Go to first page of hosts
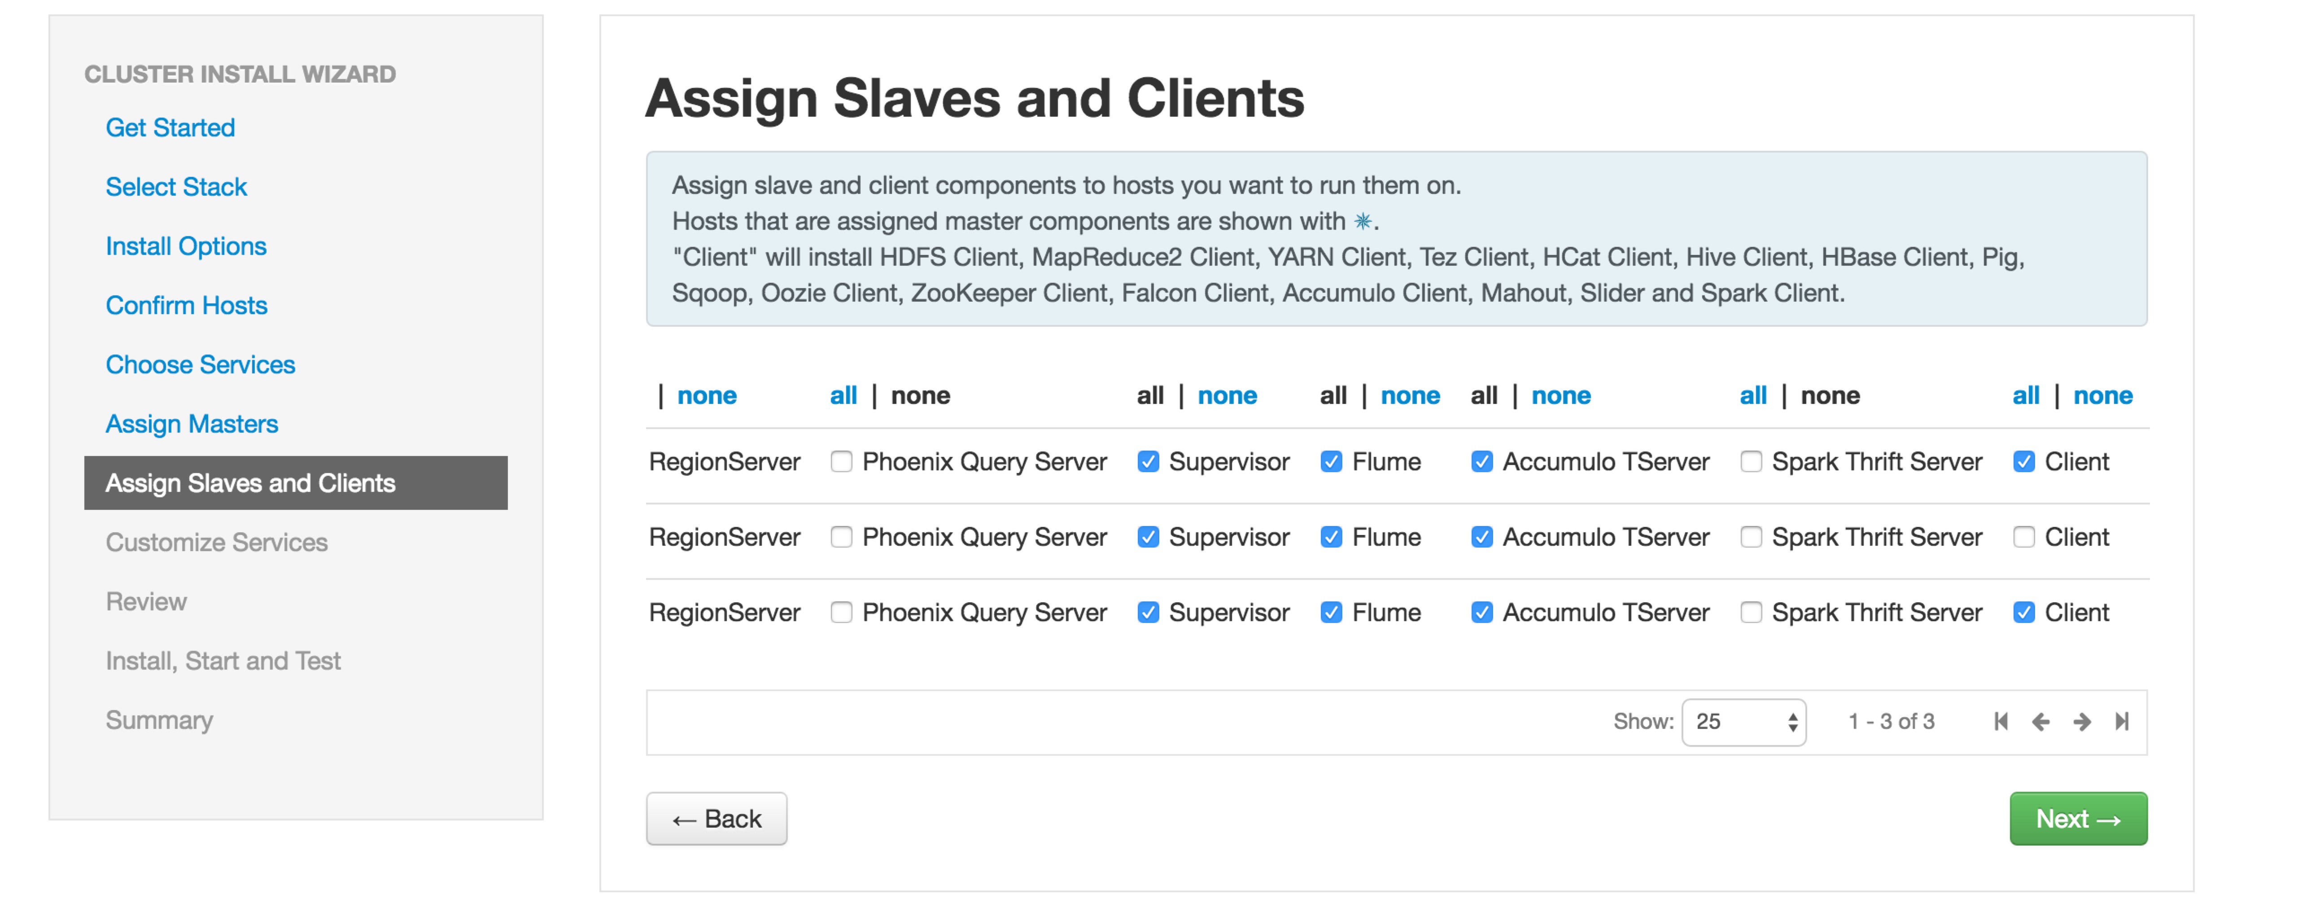2324x912 pixels. click(2000, 722)
